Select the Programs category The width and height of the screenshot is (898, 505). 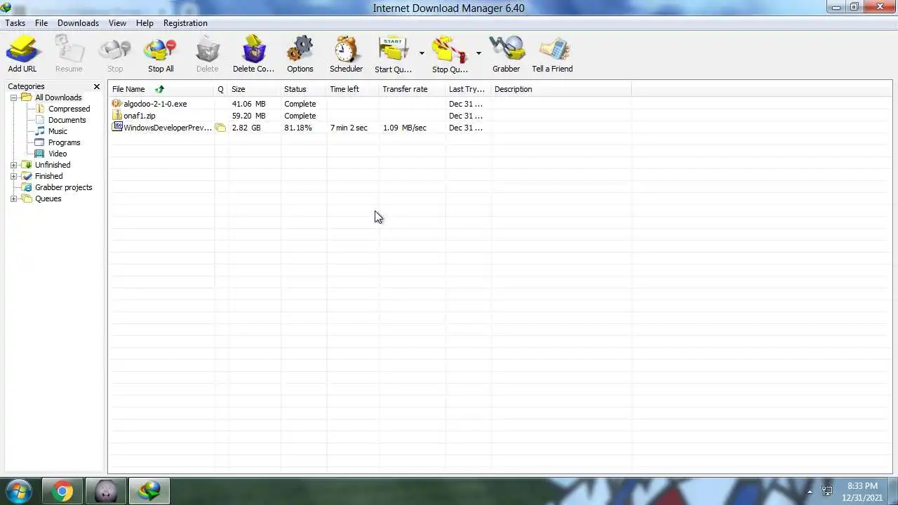tap(64, 142)
